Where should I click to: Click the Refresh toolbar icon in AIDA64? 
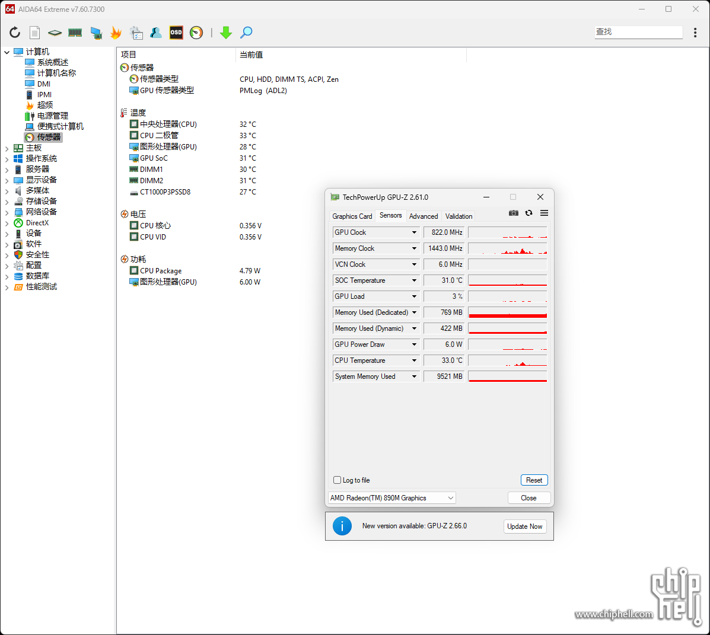[x=14, y=33]
